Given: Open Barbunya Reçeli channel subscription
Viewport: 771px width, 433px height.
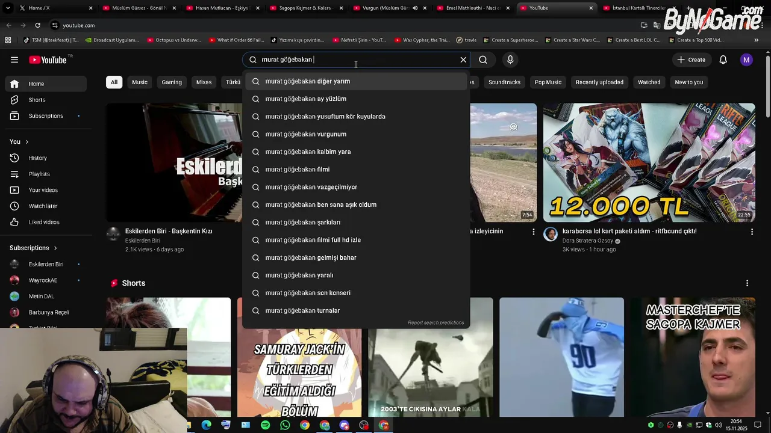Looking at the screenshot, I should (x=46, y=312).
